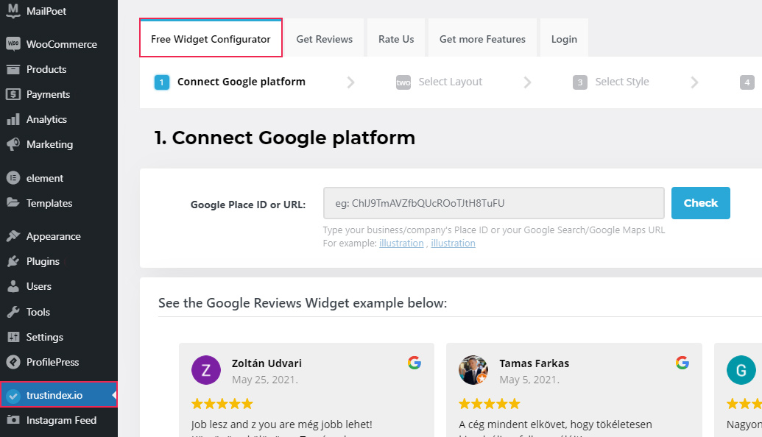Screen dimensions: 762x437
Task: Select trustindex.io menu item
Action: point(59,395)
